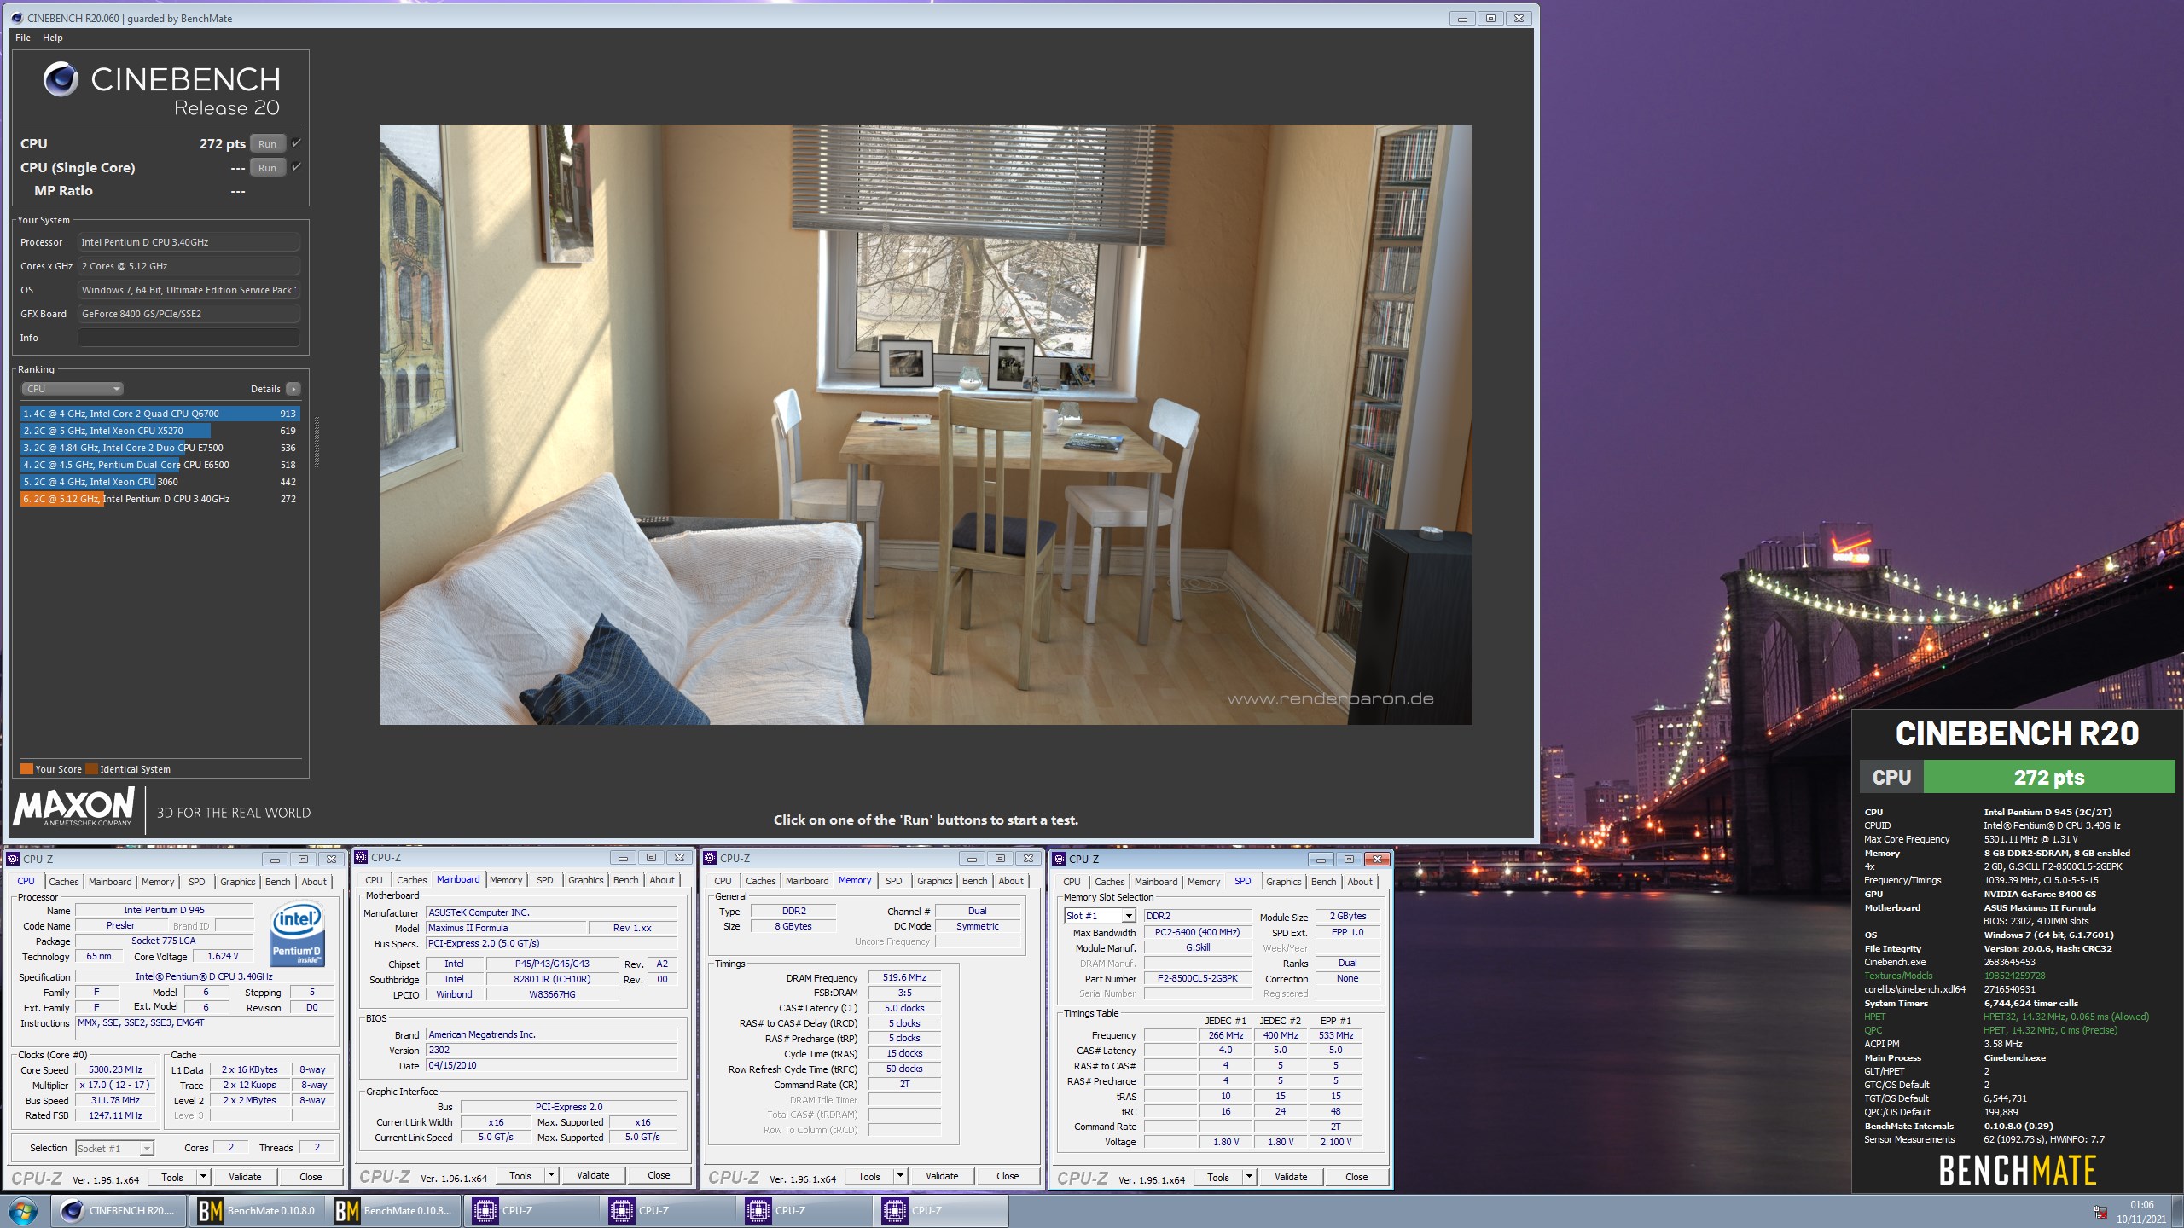Open Tools dropdown arrow in SPD window
Viewport: 2184px width, 1228px height.
point(1249,1178)
